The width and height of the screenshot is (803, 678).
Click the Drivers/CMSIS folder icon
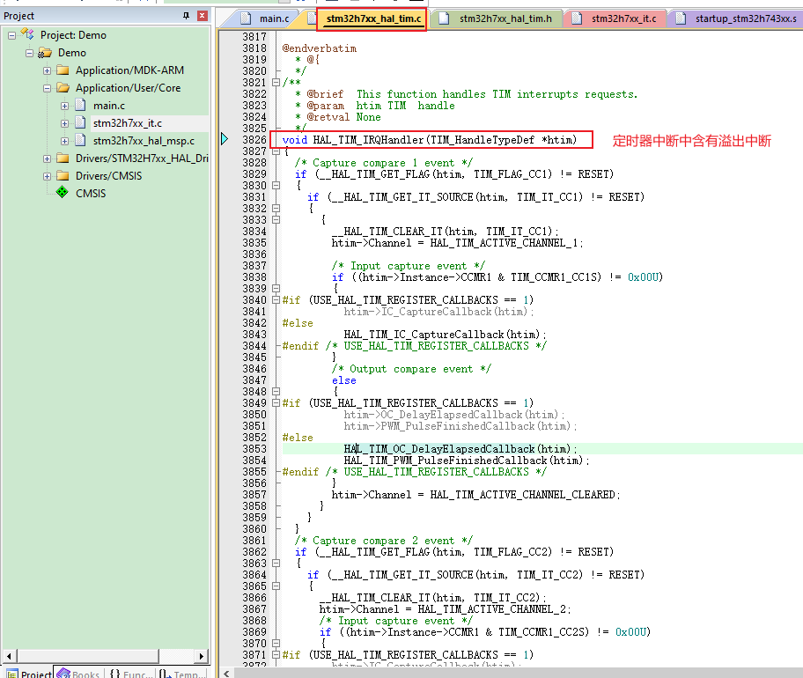pyautogui.click(x=63, y=175)
